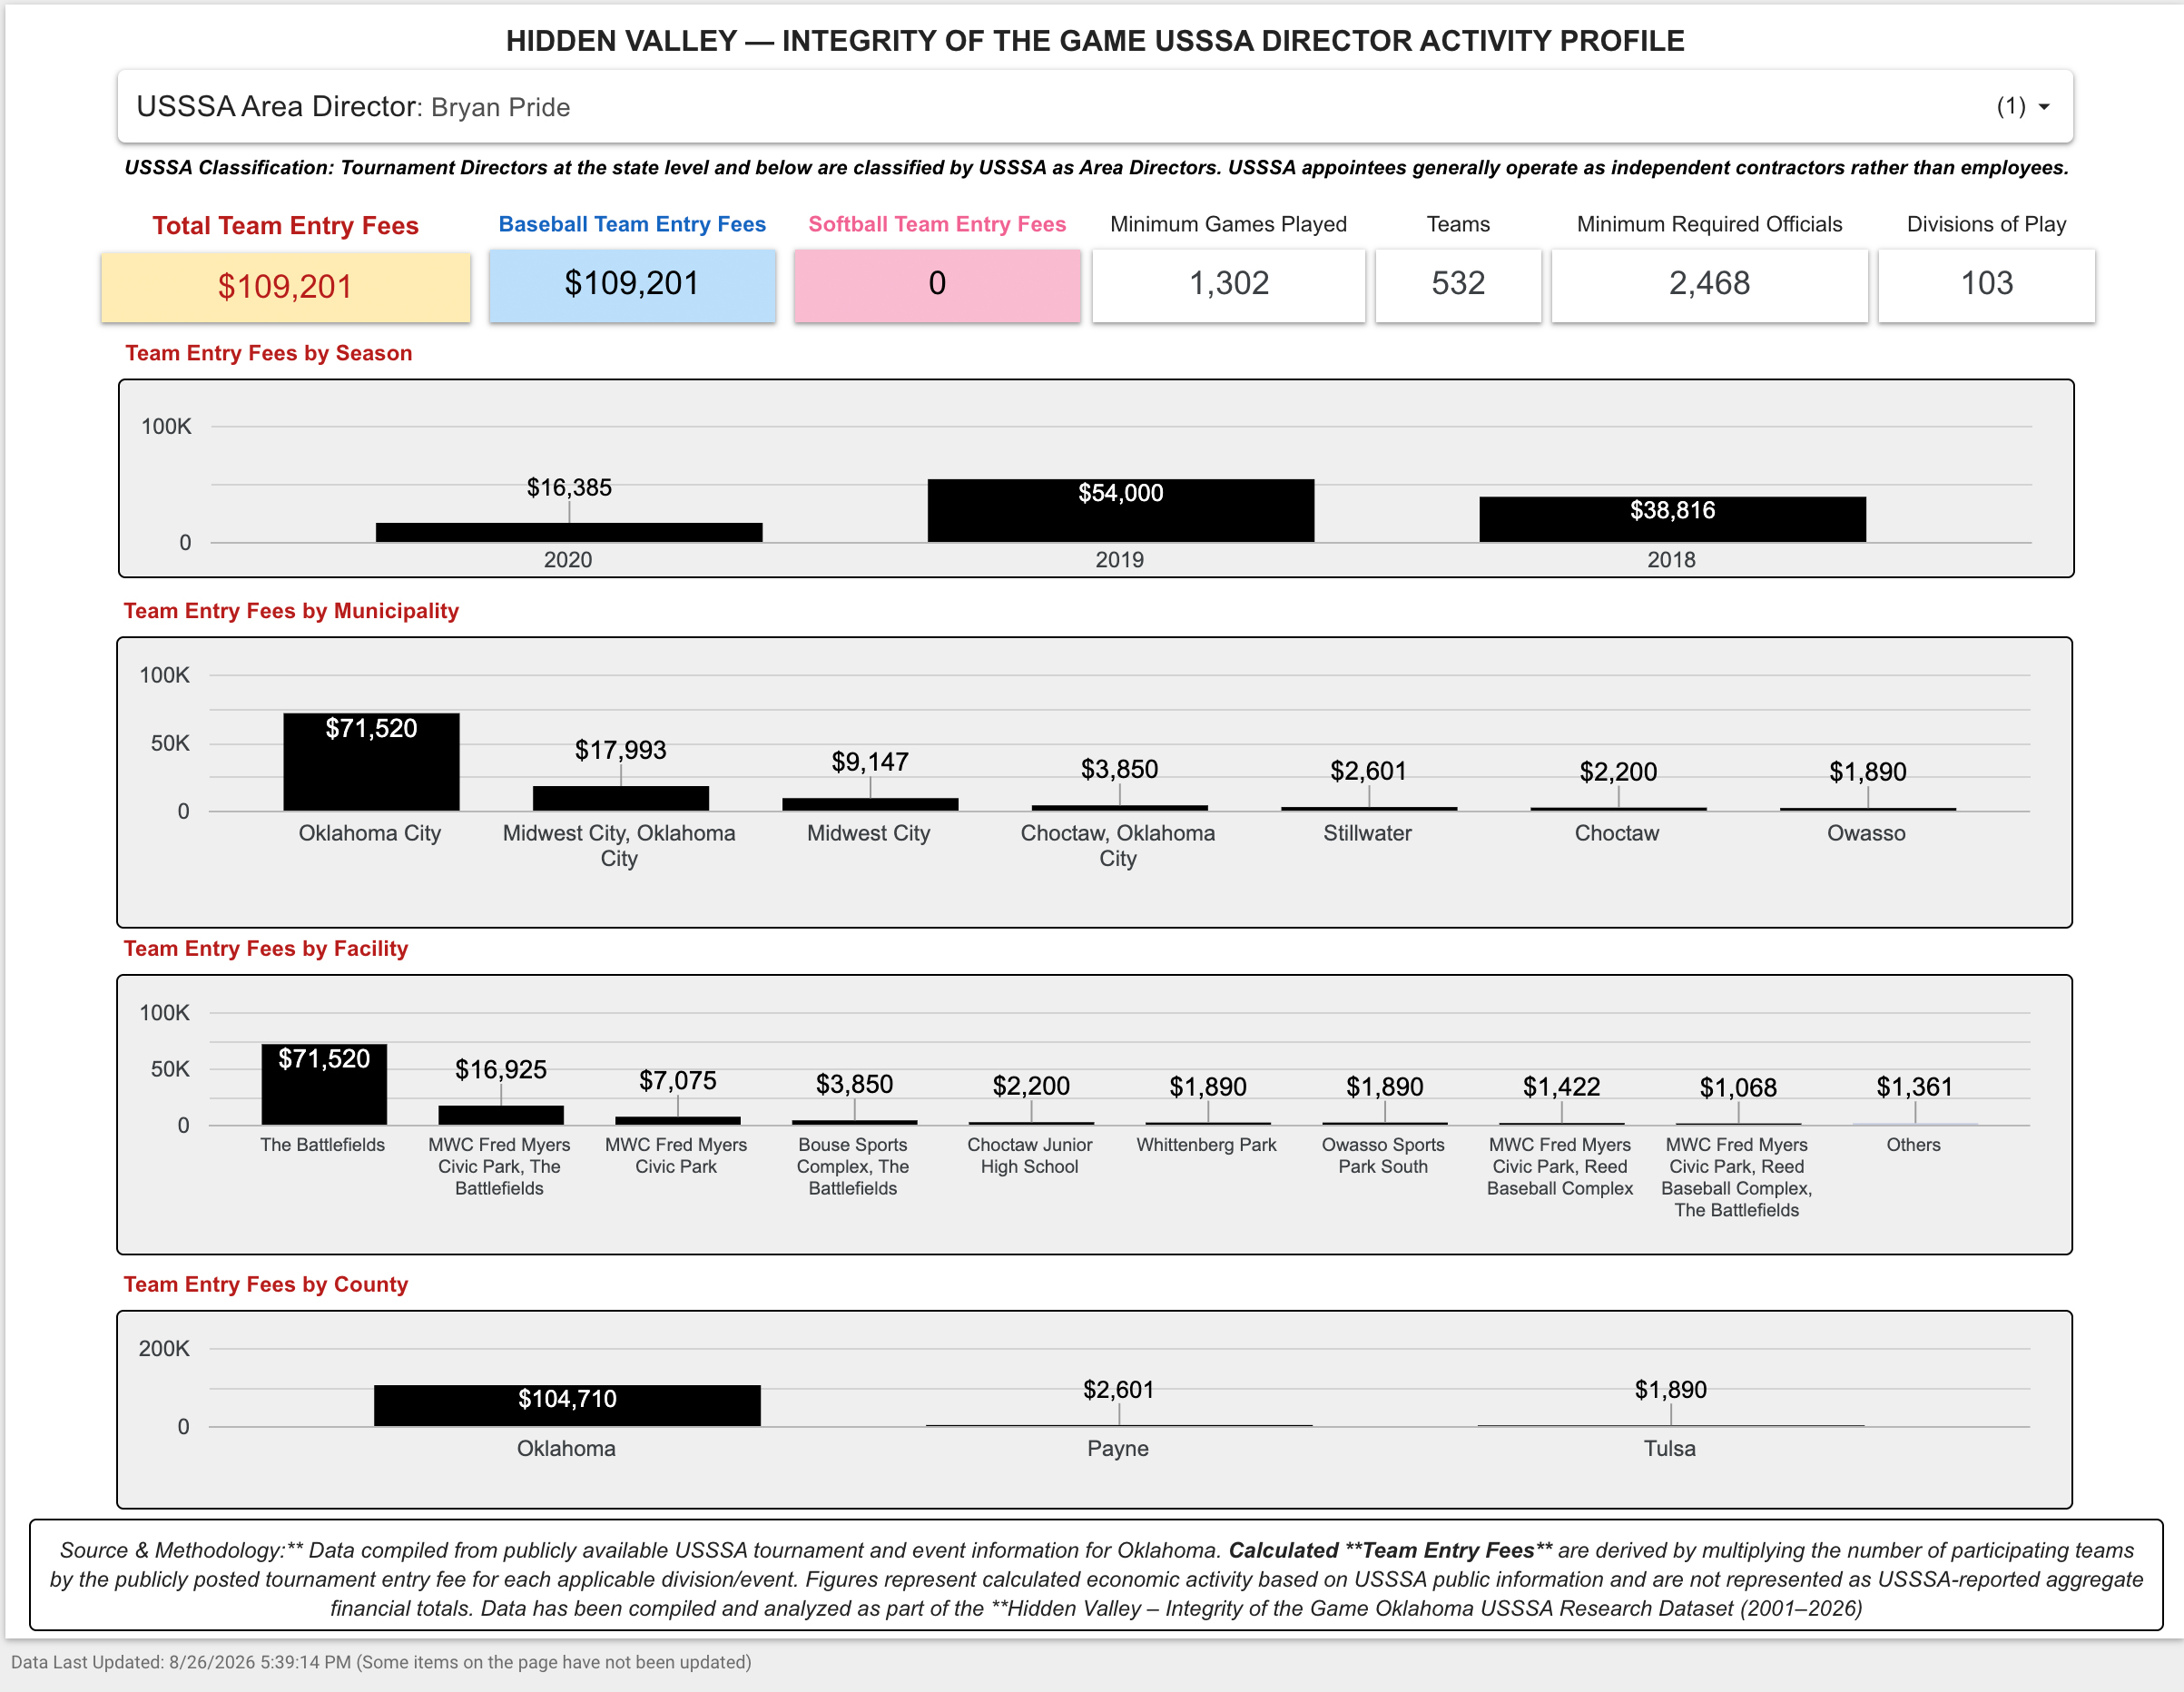Select the $7,075 MWC Fred Myers Civic Park bar
This screenshot has width=2184, height=1692.
pos(678,1121)
